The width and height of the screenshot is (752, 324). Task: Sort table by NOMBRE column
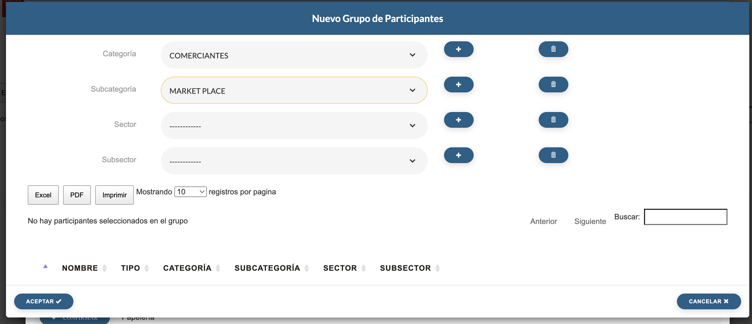pos(80,268)
